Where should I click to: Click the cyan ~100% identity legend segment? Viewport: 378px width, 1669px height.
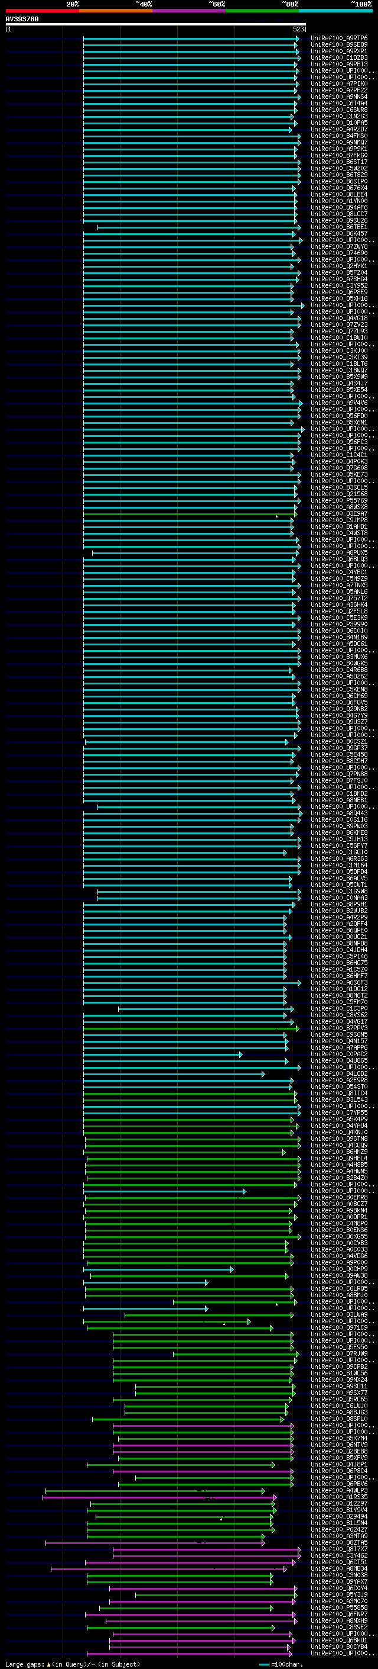(x=335, y=11)
